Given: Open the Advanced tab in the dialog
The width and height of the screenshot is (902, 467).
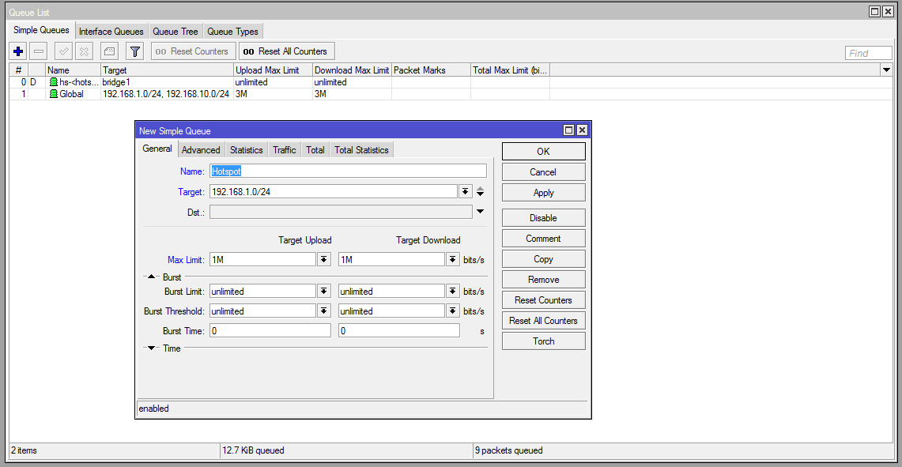Looking at the screenshot, I should tap(201, 149).
